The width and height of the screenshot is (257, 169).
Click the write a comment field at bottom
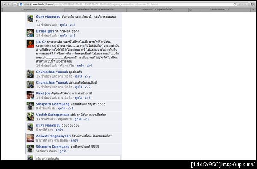78,158
